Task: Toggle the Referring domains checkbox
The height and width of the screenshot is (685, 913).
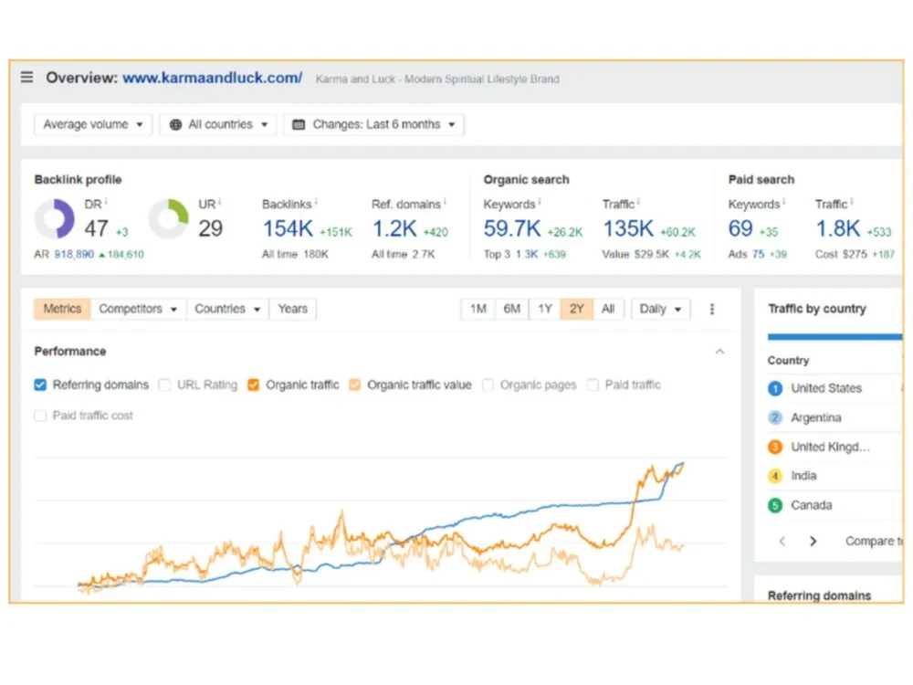Action: click(x=40, y=385)
